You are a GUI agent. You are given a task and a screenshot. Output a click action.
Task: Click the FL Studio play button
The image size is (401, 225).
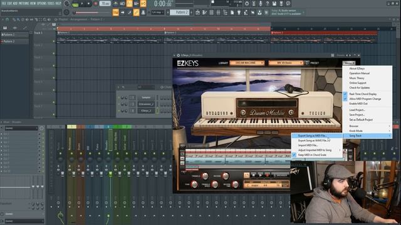coord(82,4)
